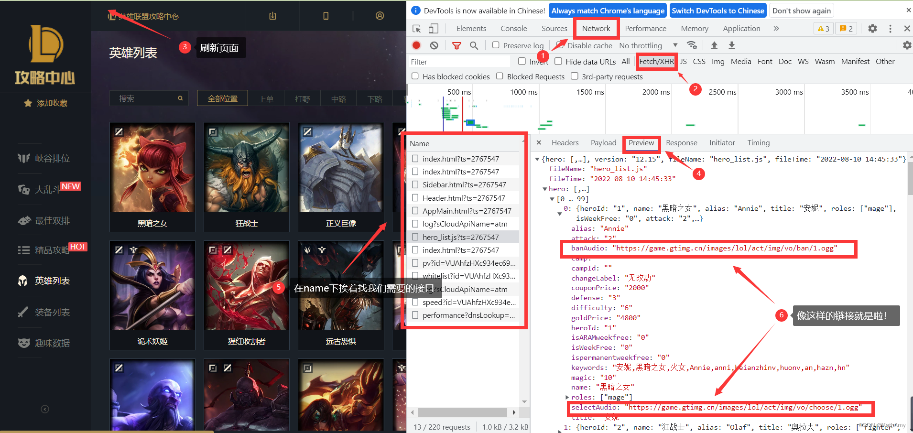The image size is (913, 433).
Task: Click the preview pane vertical scrollbar
Action: coord(910,179)
